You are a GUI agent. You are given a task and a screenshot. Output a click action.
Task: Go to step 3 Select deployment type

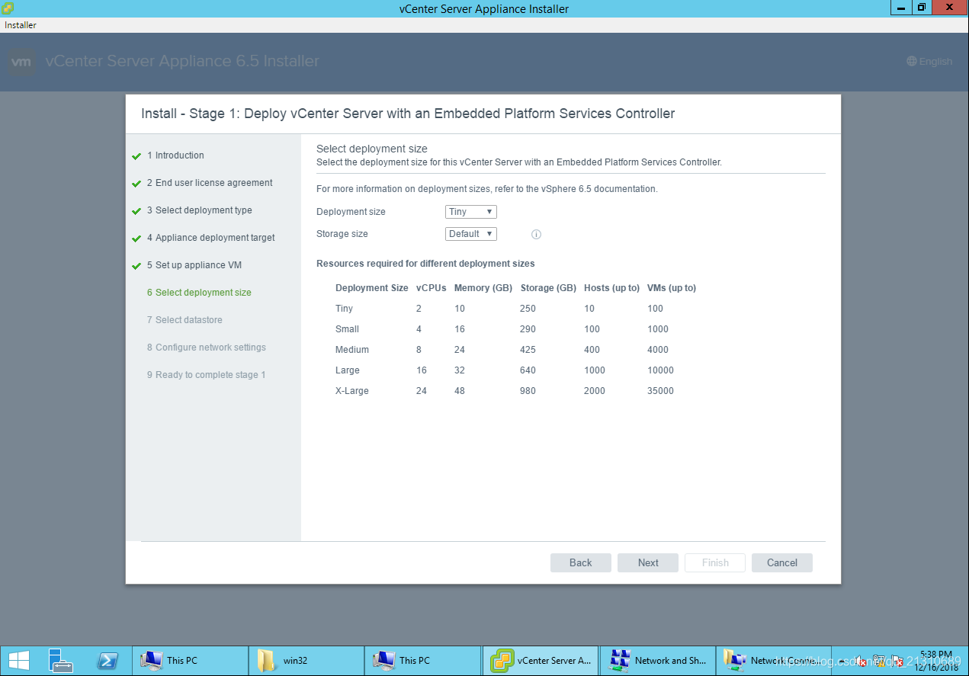coord(200,210)
